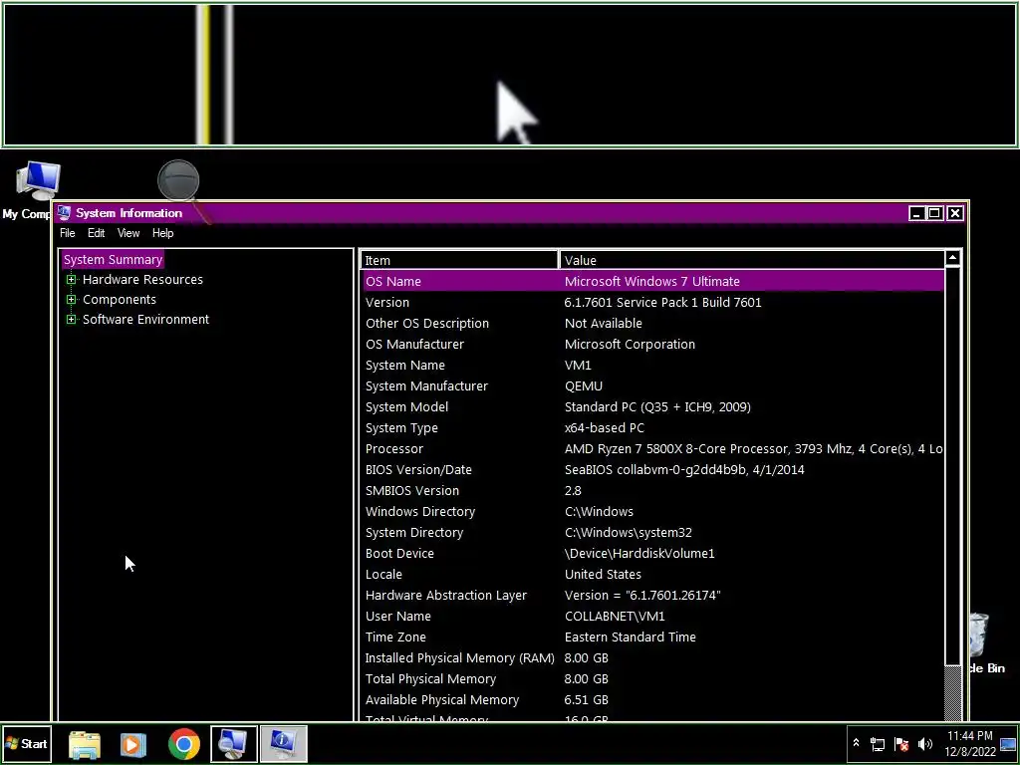Click the value SeaBIOS collabvm-0-g2dd4b9b
The height and width of the screenshot is (765, 1020).
point(684,470)
